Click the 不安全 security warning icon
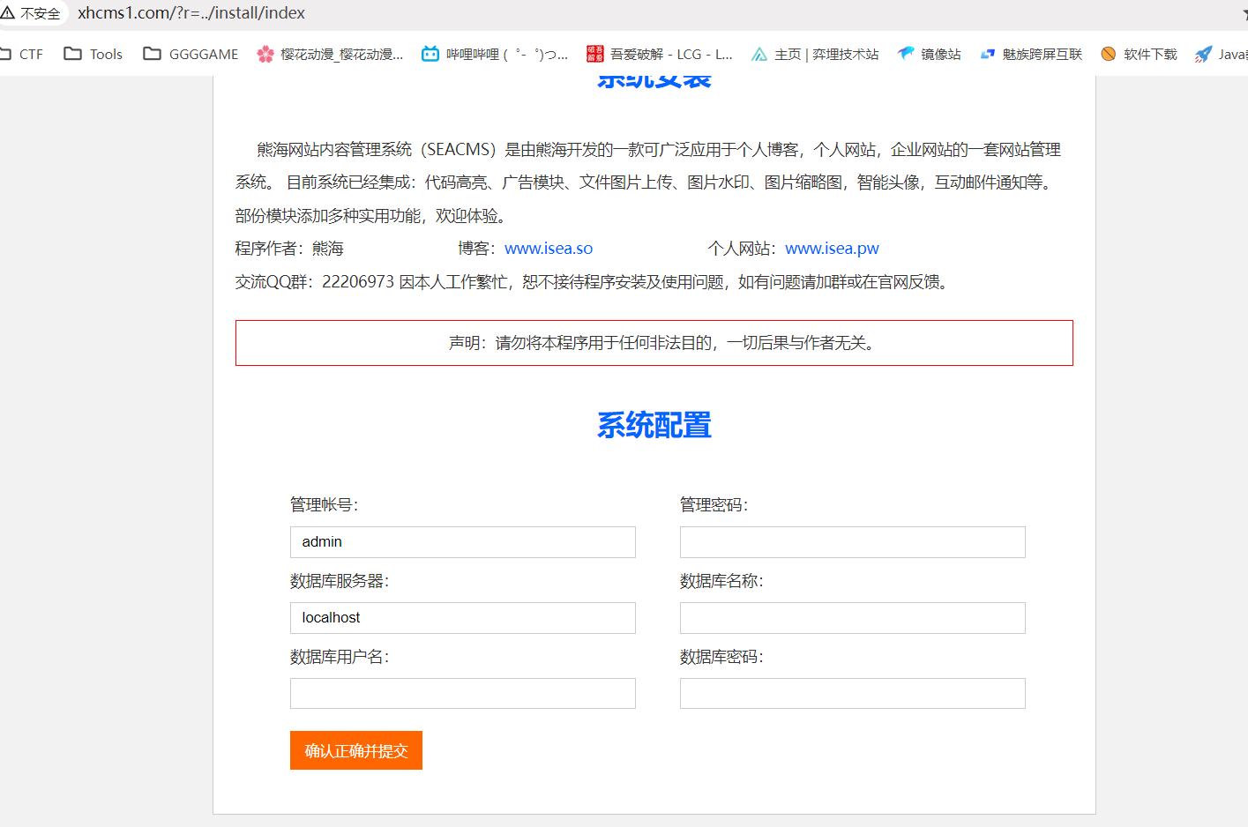 click(8, 13)
